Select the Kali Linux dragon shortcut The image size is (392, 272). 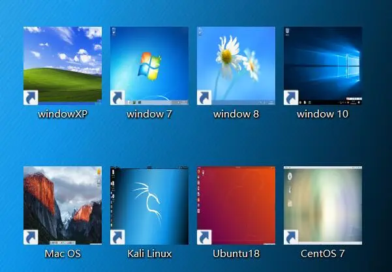[x=149, y=205]
